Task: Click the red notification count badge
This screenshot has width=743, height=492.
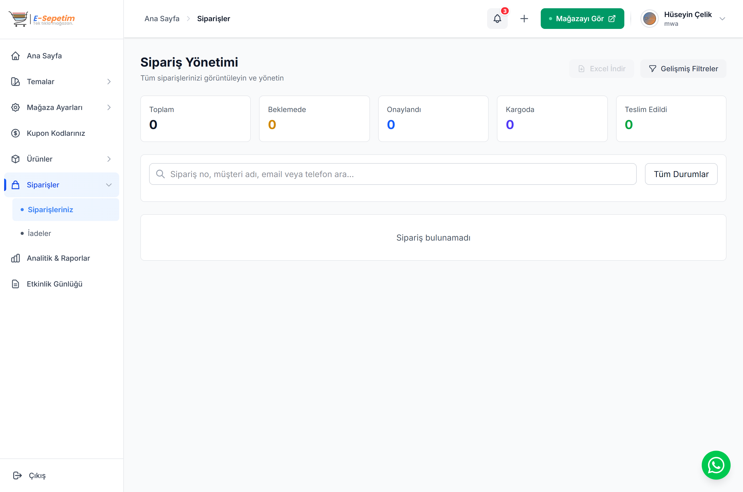Action: 505,11
